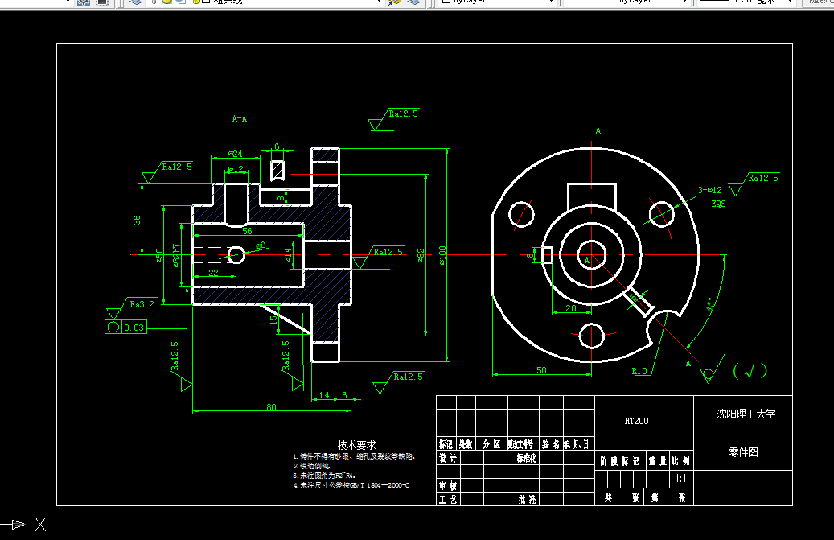Open the lineweight dropdown arrow
The image size is (834, 540).
tap(791, 2)
